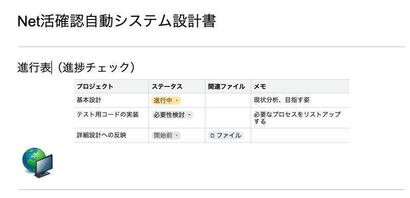Image resolution: width=410 pixels, height=198 pixels.
Task: Click the 詳細設計への反映 cell
Action: click(111, 136)
